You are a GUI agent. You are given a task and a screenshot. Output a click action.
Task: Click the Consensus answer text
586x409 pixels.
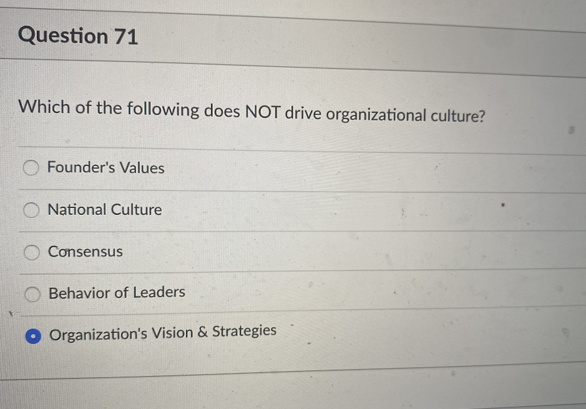pyautogui.click(x=85, y=252)
